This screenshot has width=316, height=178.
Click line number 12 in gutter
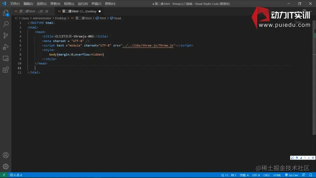pyautogui.click(x=19, y=73)
